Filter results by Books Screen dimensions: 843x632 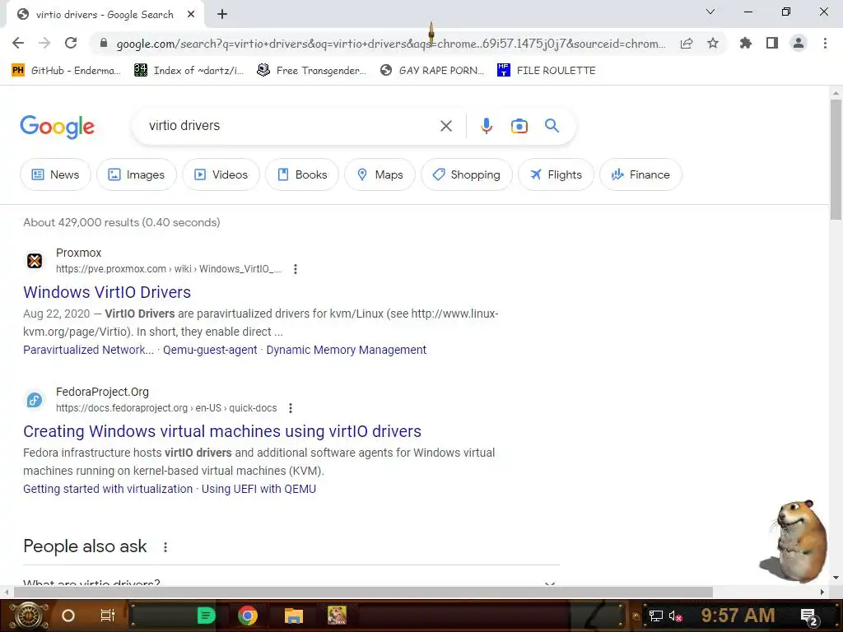point(302,174)
